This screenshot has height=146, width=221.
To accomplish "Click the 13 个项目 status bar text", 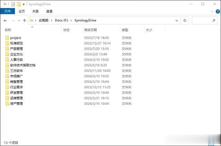I will (x=11, y=143).
